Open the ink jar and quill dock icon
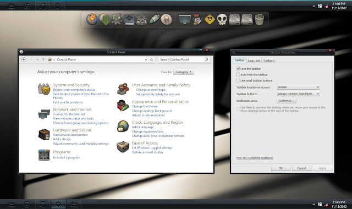 coord(197,20)
